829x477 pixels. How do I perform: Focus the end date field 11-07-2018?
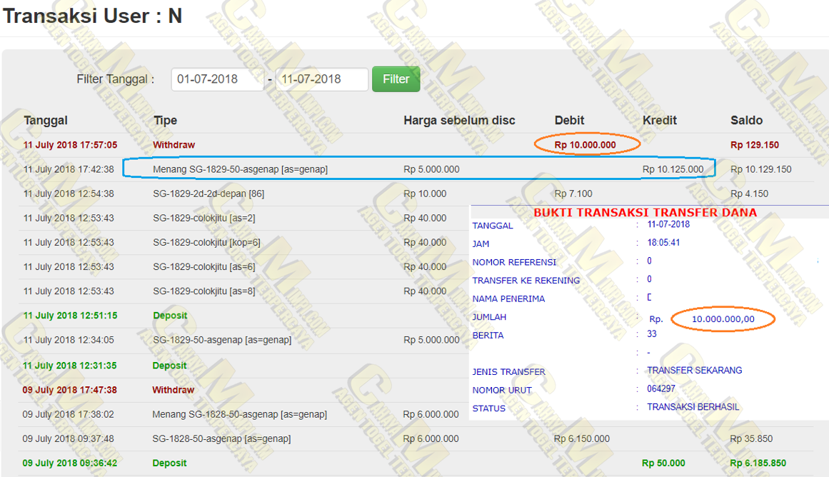point(321,79)
